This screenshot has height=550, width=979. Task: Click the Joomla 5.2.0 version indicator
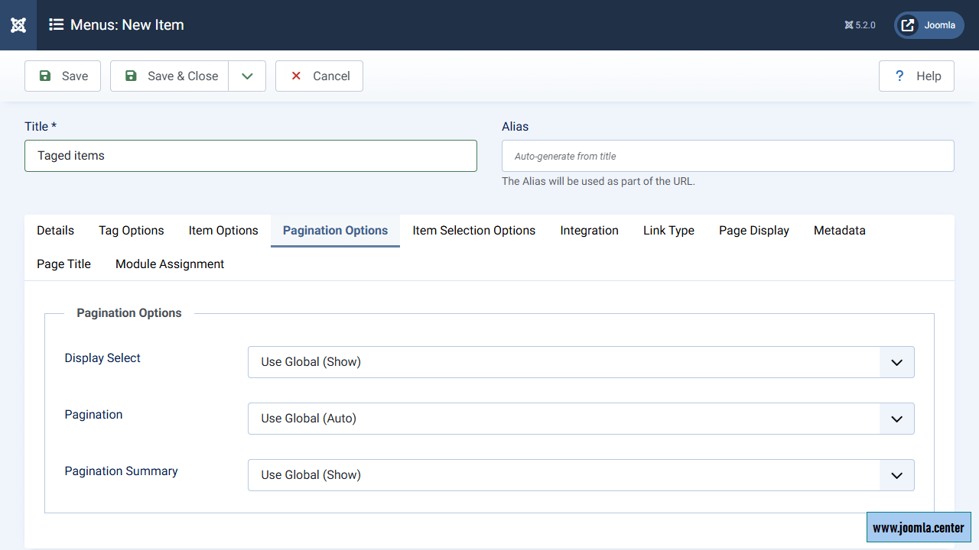[860, 25]
